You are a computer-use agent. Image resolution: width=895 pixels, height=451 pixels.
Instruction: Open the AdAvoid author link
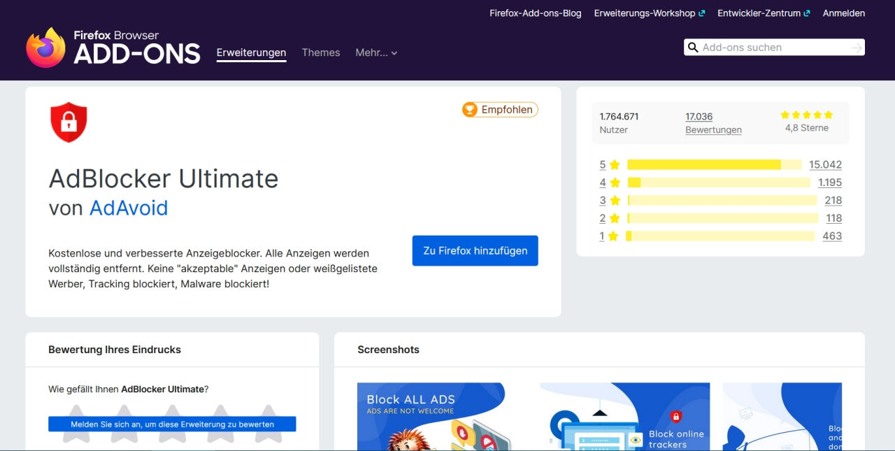tap(129, 208)
